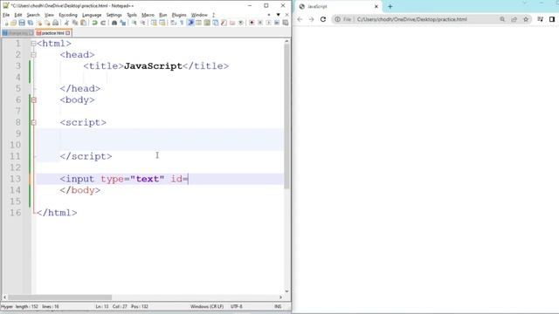This screenshot has height=314, width=559.
Task: Open the Language menu
Action: (x=92, y=15)
